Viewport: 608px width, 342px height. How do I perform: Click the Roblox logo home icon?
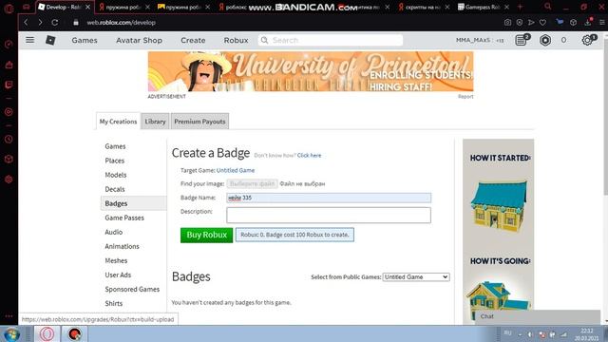pos(50,40)
